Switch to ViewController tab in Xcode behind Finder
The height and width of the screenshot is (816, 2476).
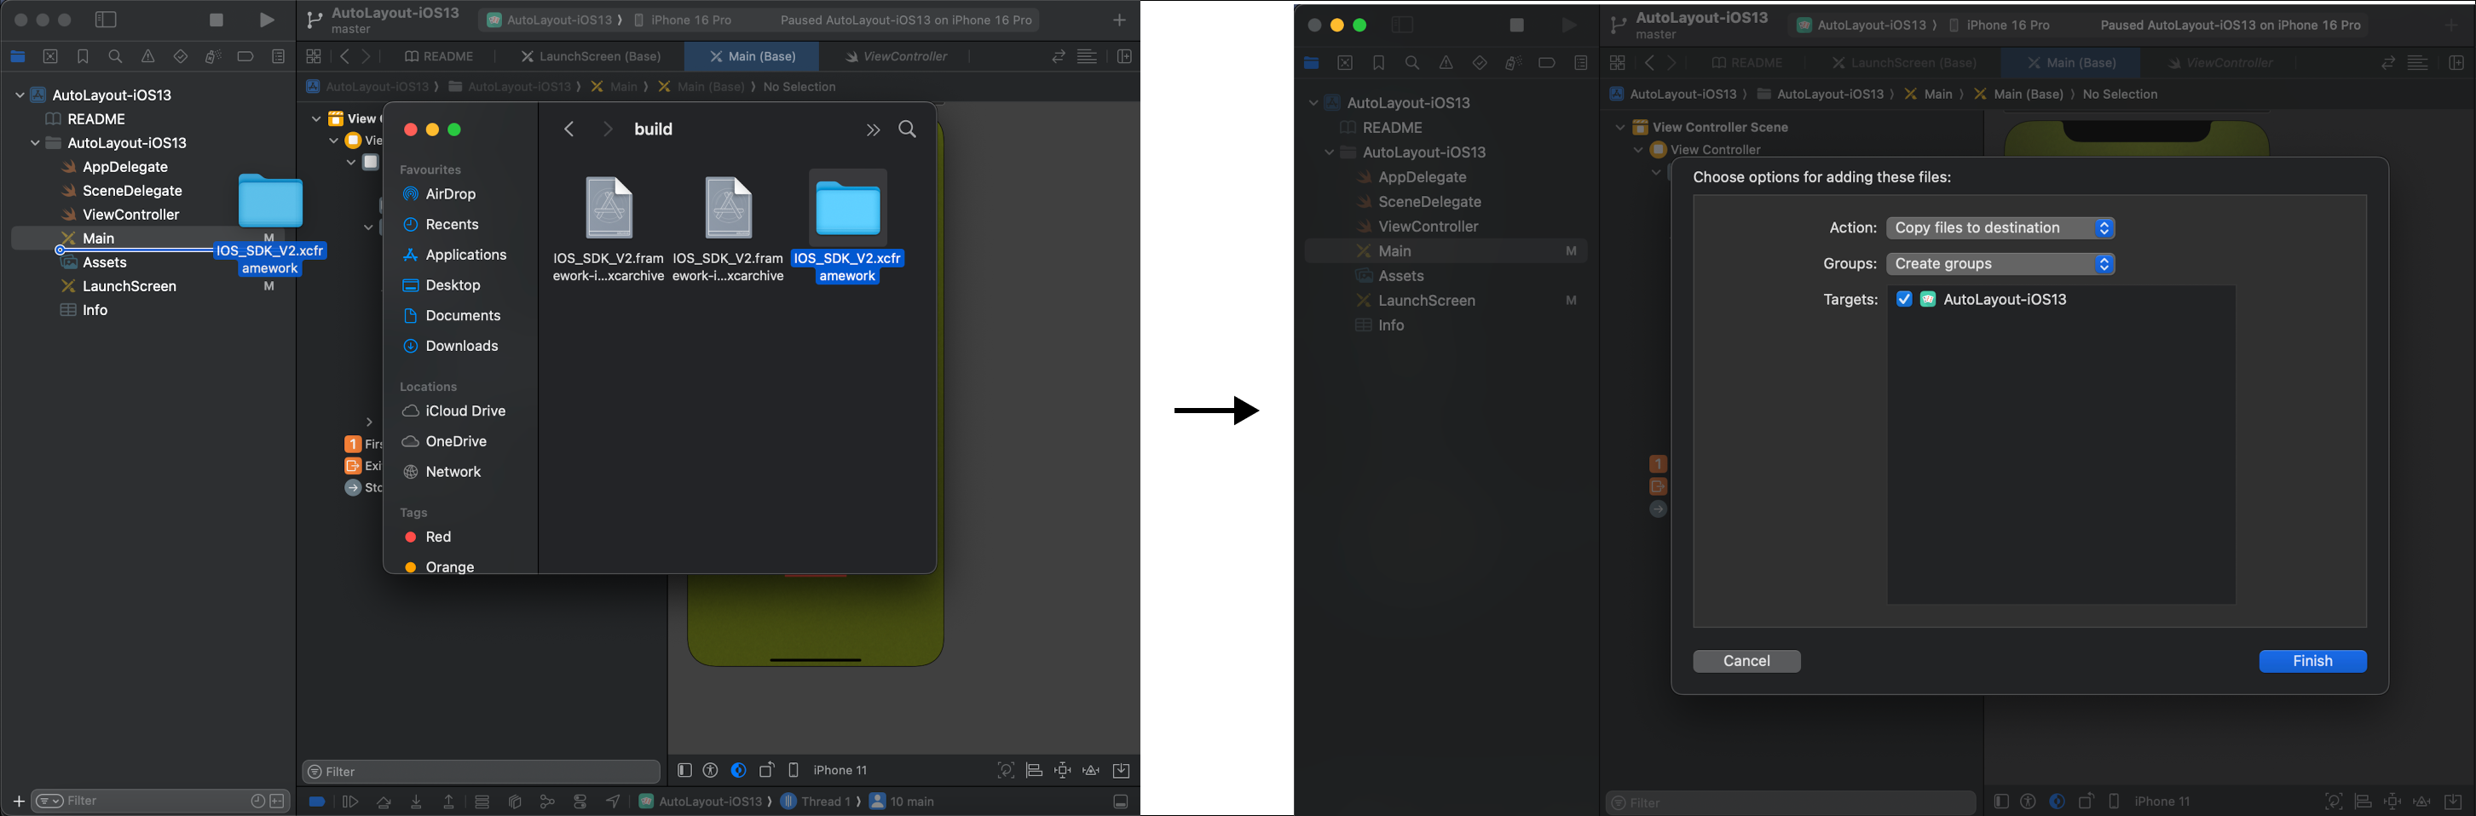click(x=896, y=56)
